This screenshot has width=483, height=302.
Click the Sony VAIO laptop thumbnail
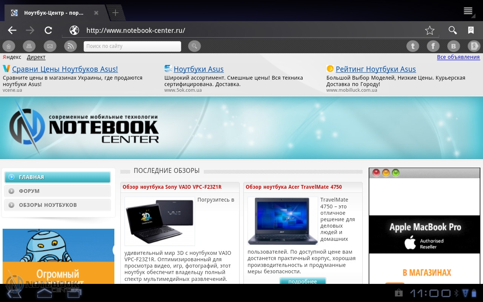[x=160, y=221]
